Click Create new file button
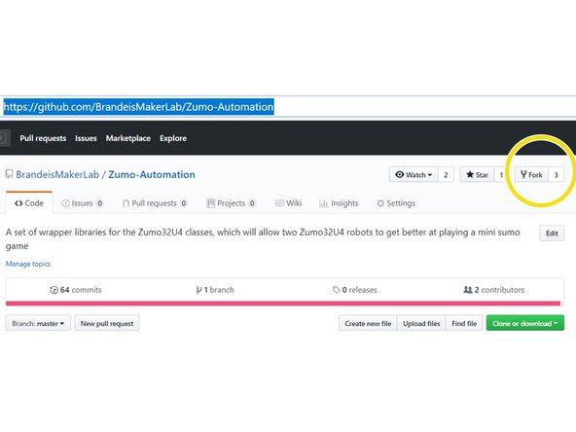576x432 pixels. pyautogui.click(x=368, y=323)
